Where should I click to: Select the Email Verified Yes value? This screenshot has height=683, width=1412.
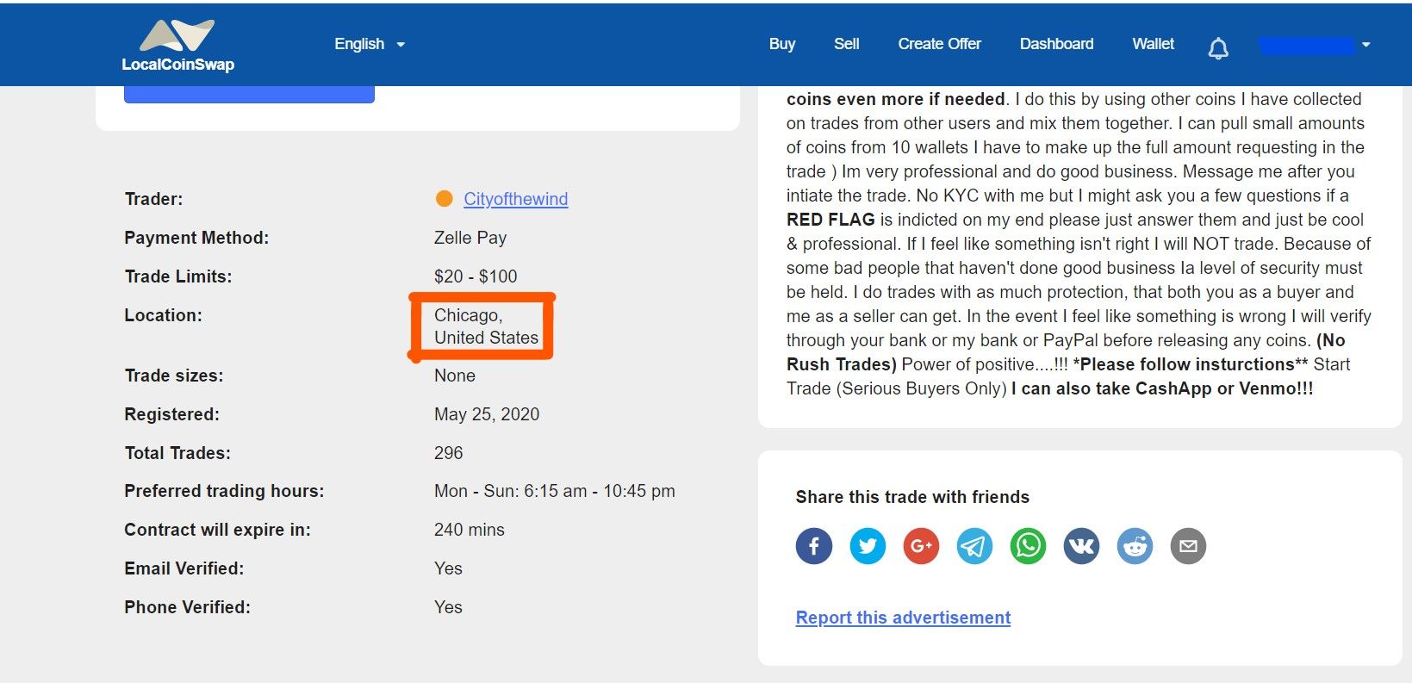pyautogui.click(x=448, y=568)
